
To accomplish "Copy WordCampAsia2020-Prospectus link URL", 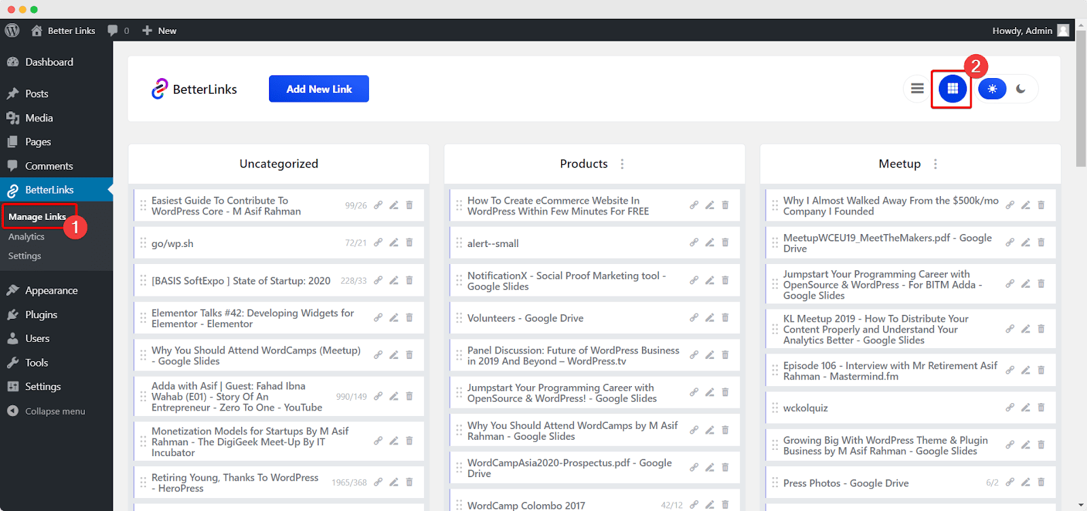I will 694,468.
